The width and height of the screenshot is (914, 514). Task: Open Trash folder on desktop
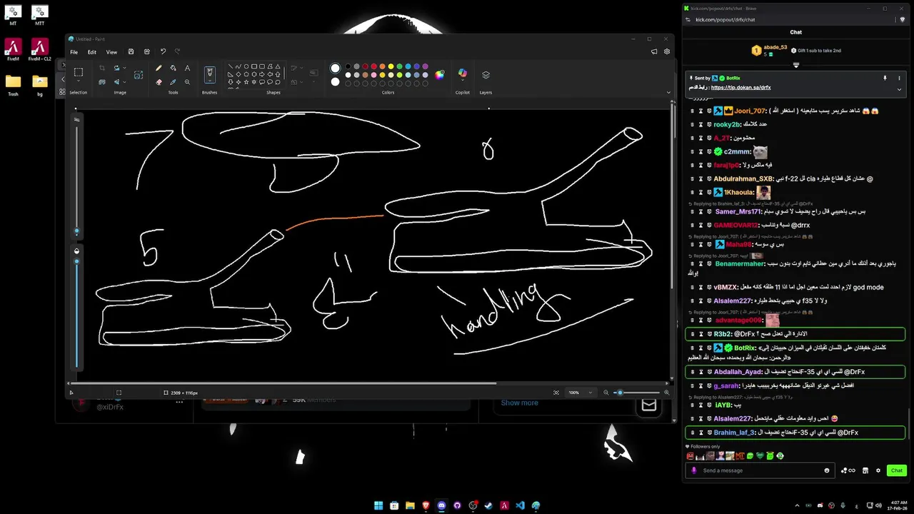point(13,85)
